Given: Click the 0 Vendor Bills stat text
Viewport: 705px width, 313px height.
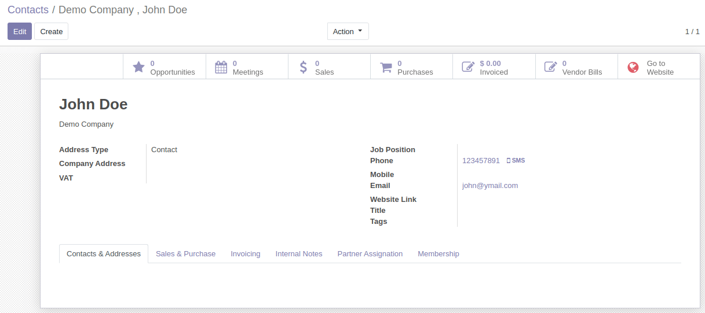Looking at the screenshot, I should [x=582, y=68].
